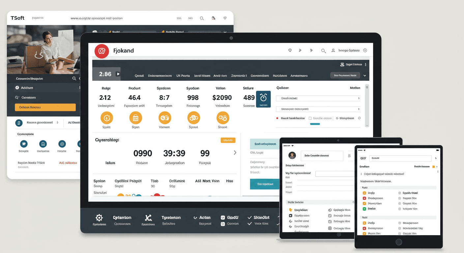The image size is (464, 253).
Task: Open the UK Parts navigation item
Action: pyautogui.click(x=183, y=76)
